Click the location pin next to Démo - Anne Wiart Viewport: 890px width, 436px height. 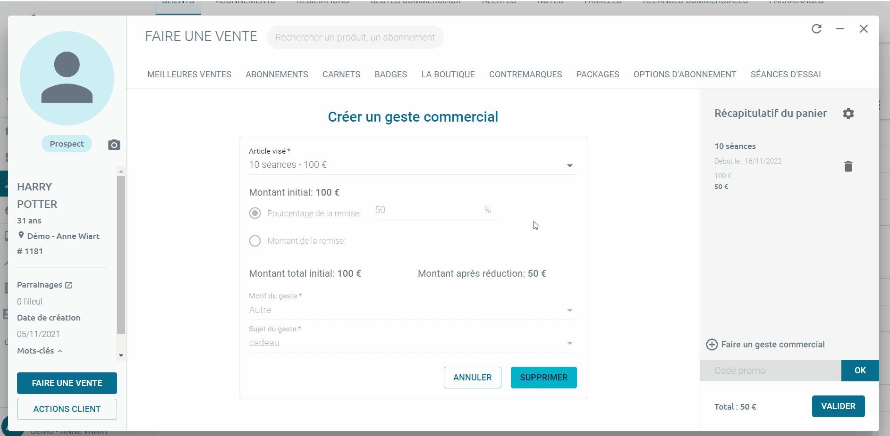(21, 235)
